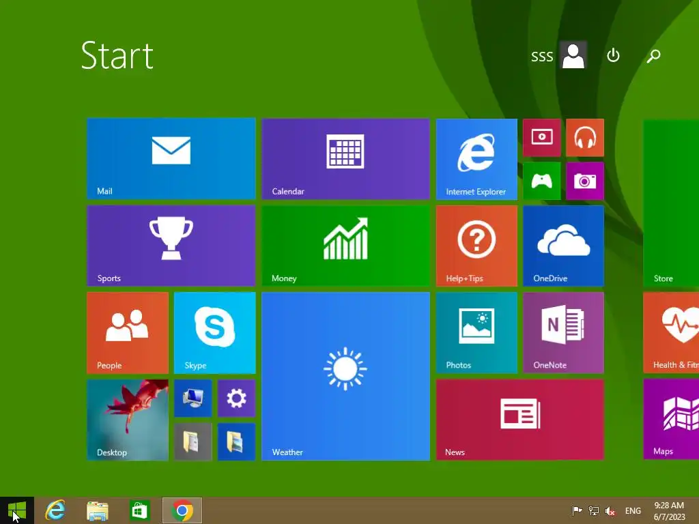Open File Explorer from the taskbar
The image size is (699, 524).
coord(97,510)
